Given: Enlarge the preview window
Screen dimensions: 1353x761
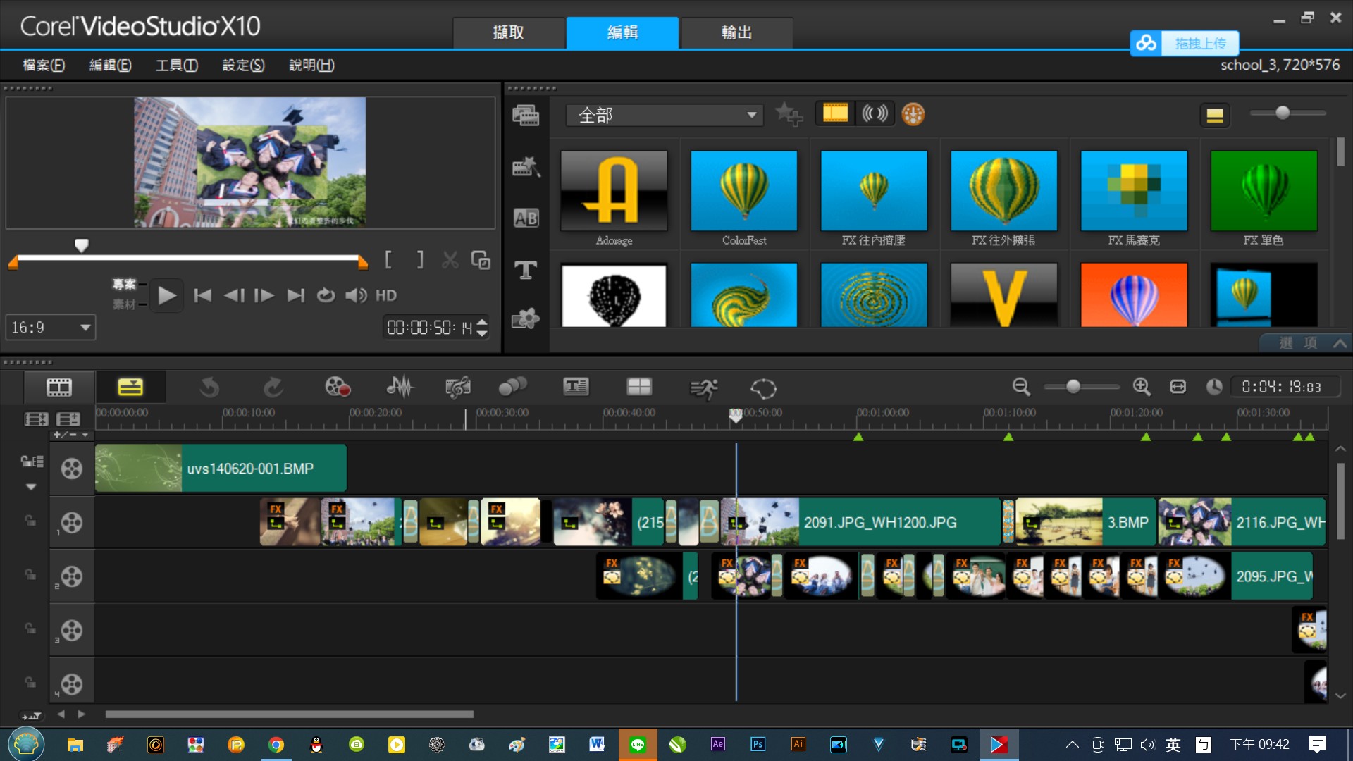Looking at the screenshot, I should [x=481, y=260].
